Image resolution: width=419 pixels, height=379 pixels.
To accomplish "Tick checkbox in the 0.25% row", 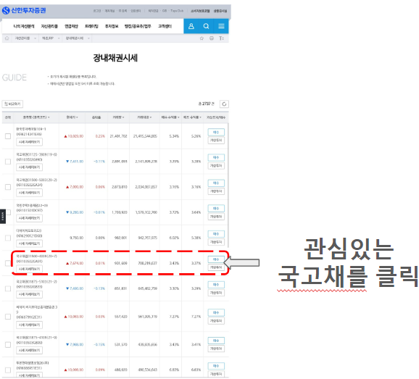I will (x=8, y=136).
